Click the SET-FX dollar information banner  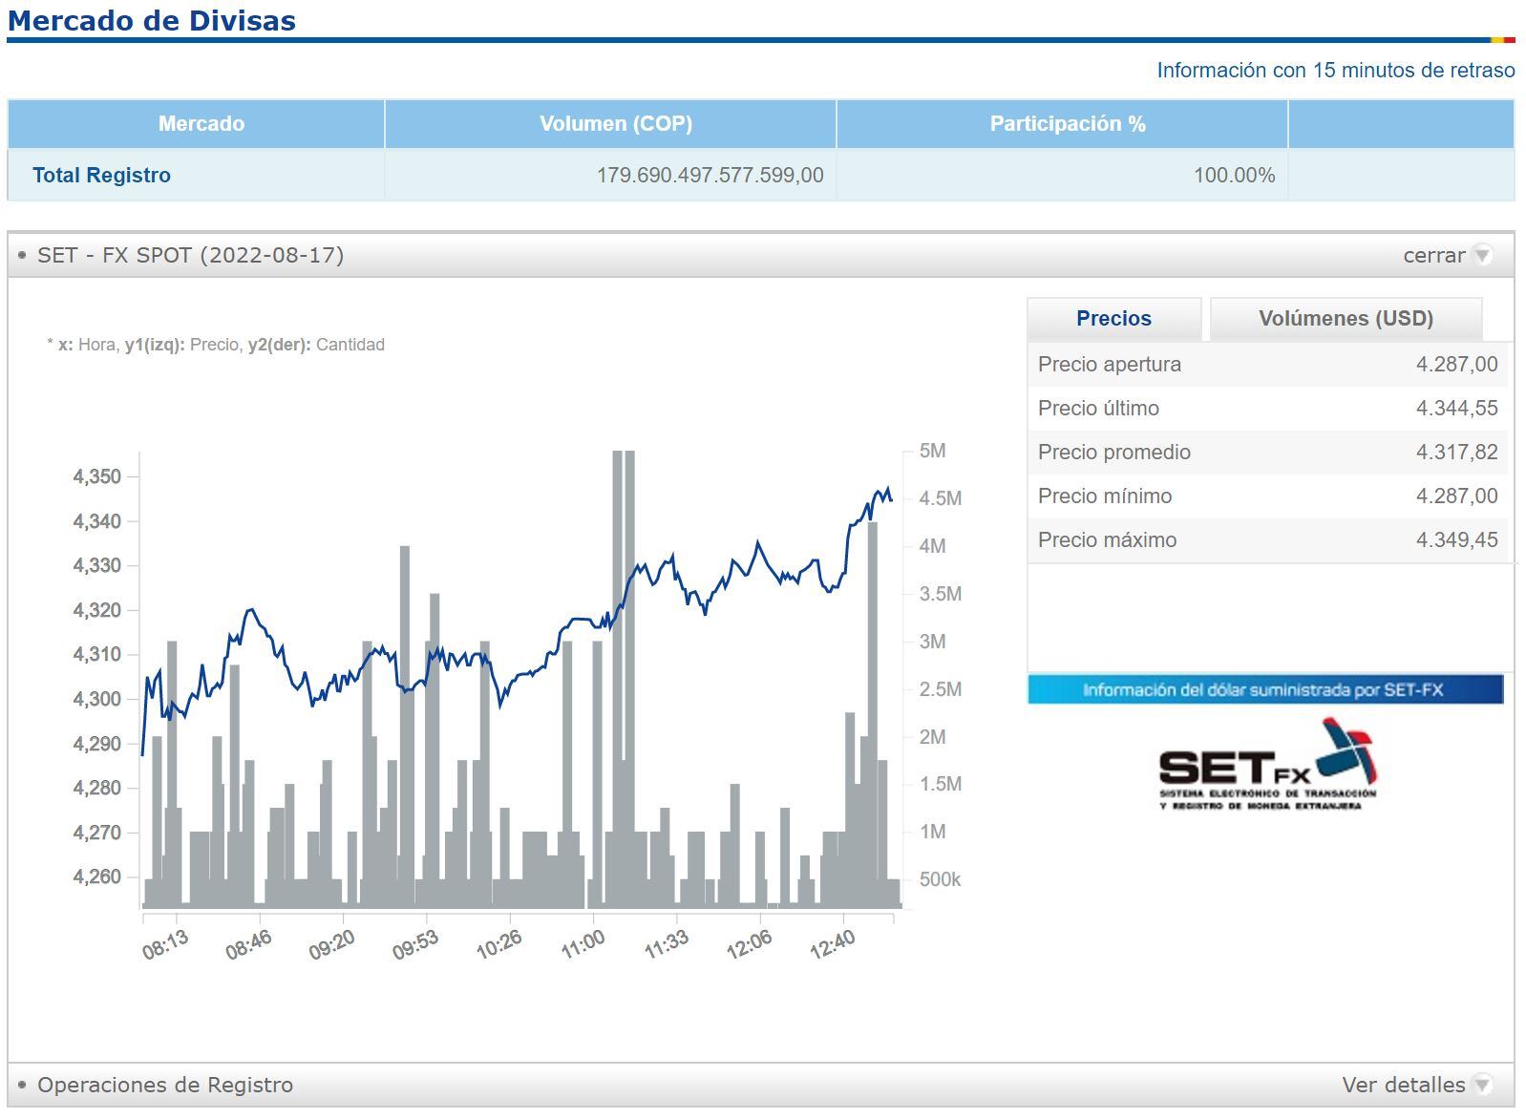[x=1264, y=689]
